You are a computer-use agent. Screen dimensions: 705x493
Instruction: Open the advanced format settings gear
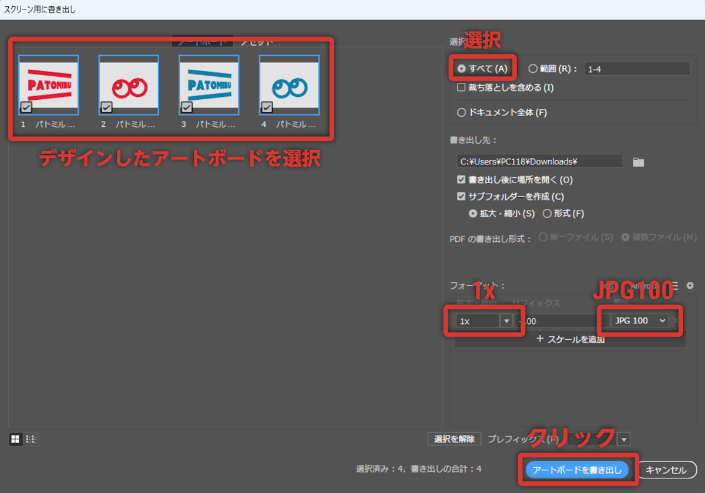[690, 285]
